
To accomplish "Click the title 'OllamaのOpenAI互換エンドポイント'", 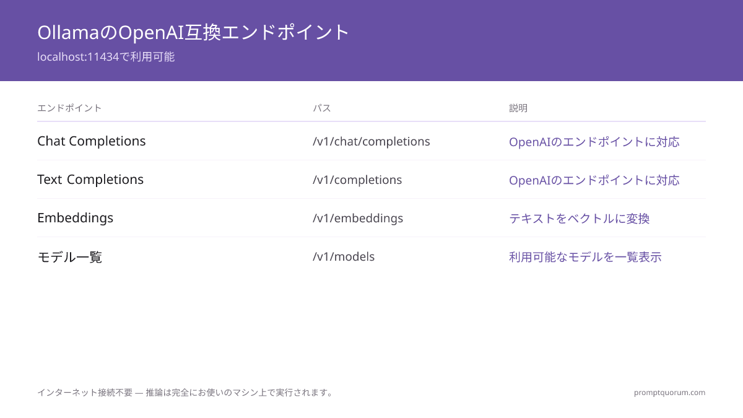I will click(194, 32).
